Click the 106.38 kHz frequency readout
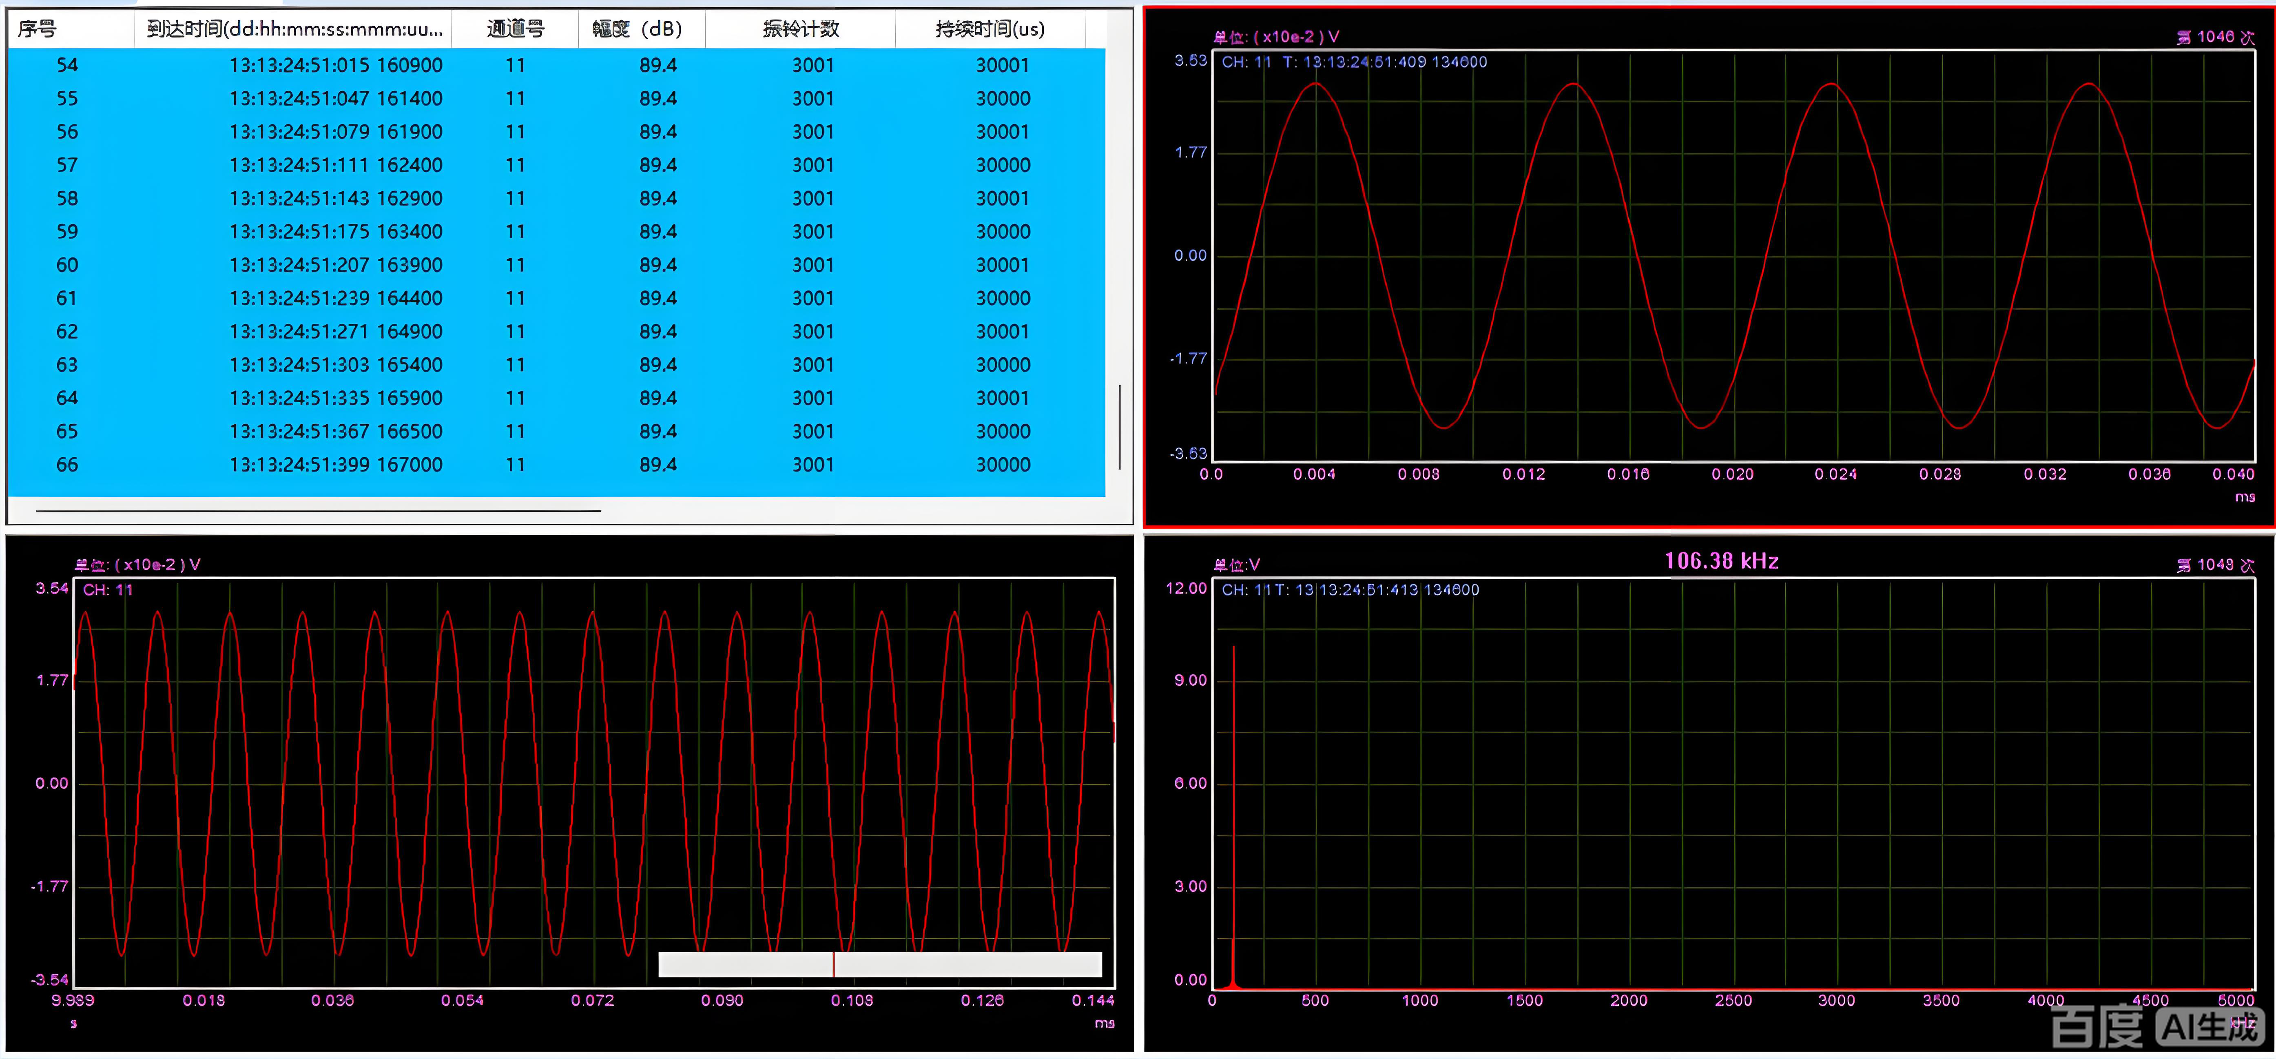 (1721, 561)
